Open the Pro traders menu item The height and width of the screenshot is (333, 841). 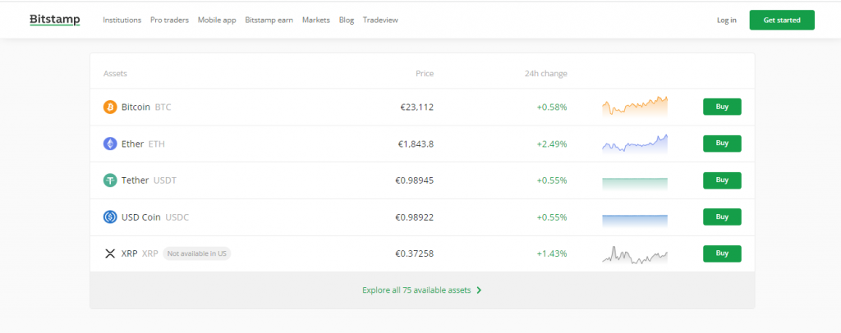coord(169,21)
